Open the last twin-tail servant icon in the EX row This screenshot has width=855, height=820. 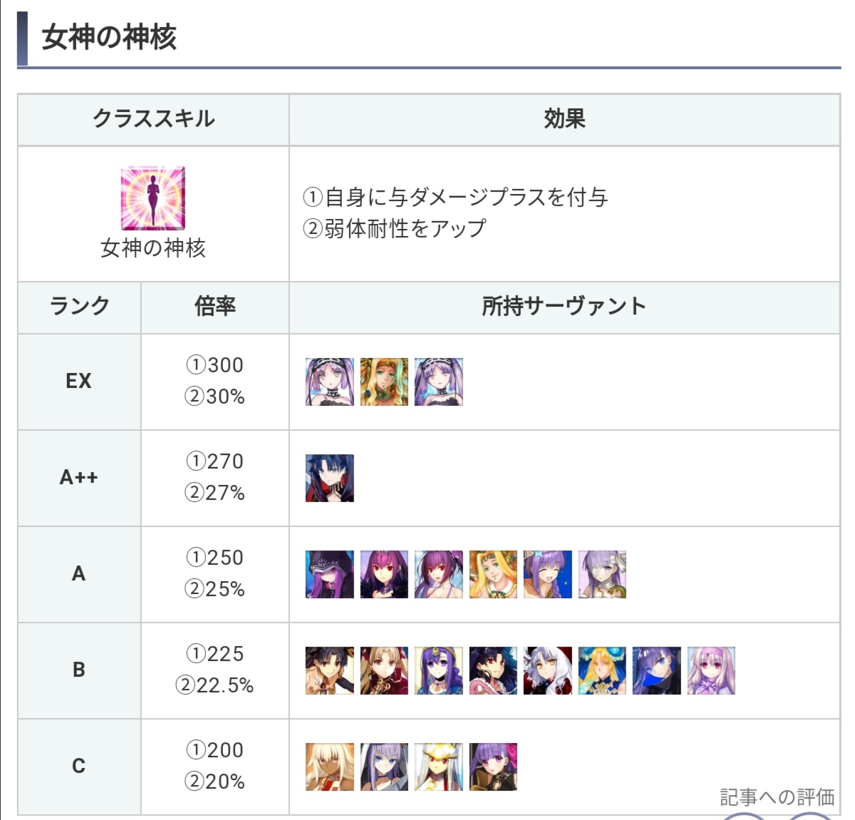(x=439, y=382)
